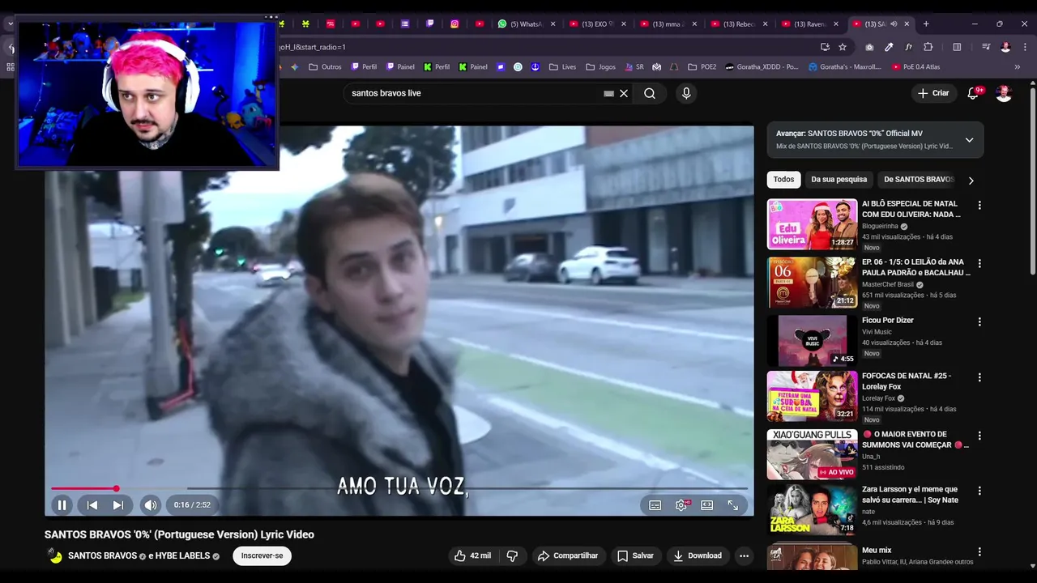Open options for 'Meu mix'

pos(979,552)
